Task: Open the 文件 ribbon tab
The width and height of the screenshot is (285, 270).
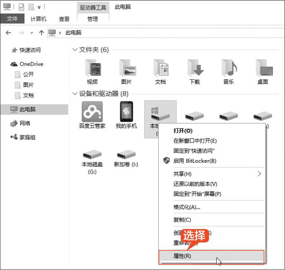Action: pyautogui.click(x=12, y=19)
